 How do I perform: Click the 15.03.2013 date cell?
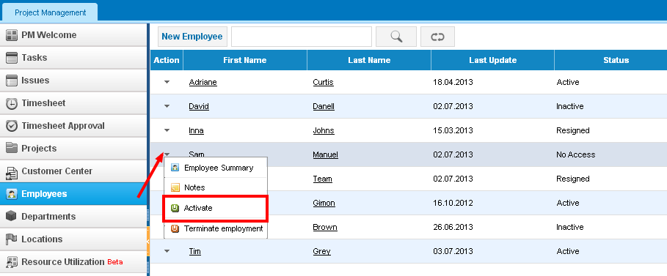453,131
